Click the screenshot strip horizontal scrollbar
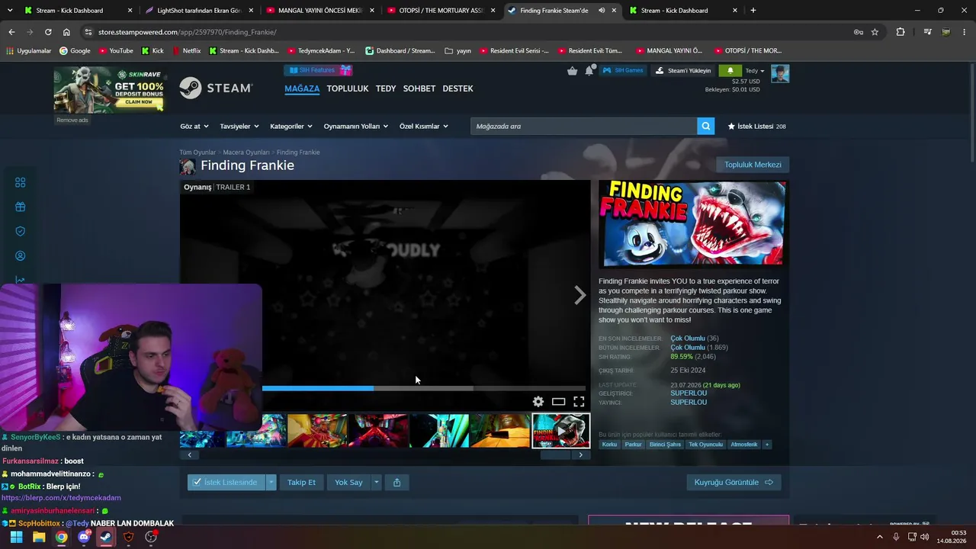Image resolution: width=976 pixels, height=549 pixels. point(555,455)
